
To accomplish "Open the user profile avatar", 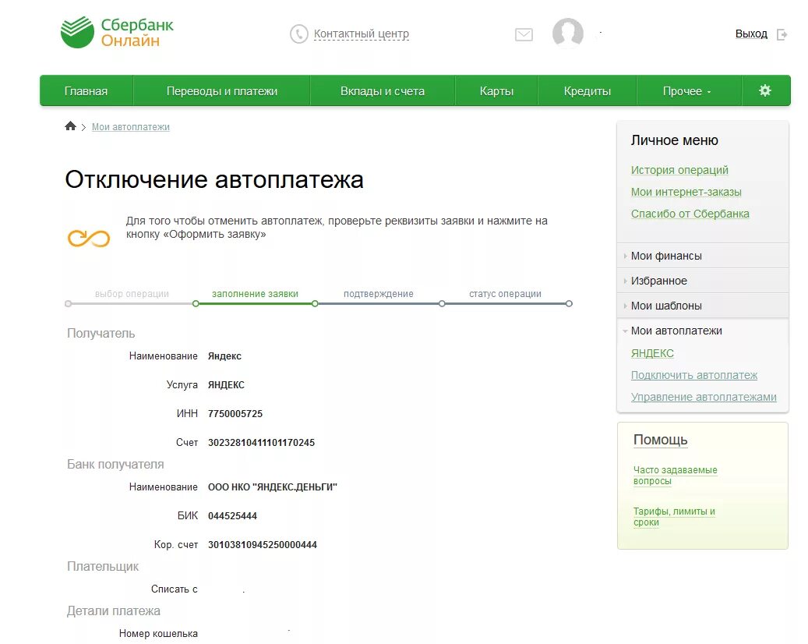I will point(568,33).
